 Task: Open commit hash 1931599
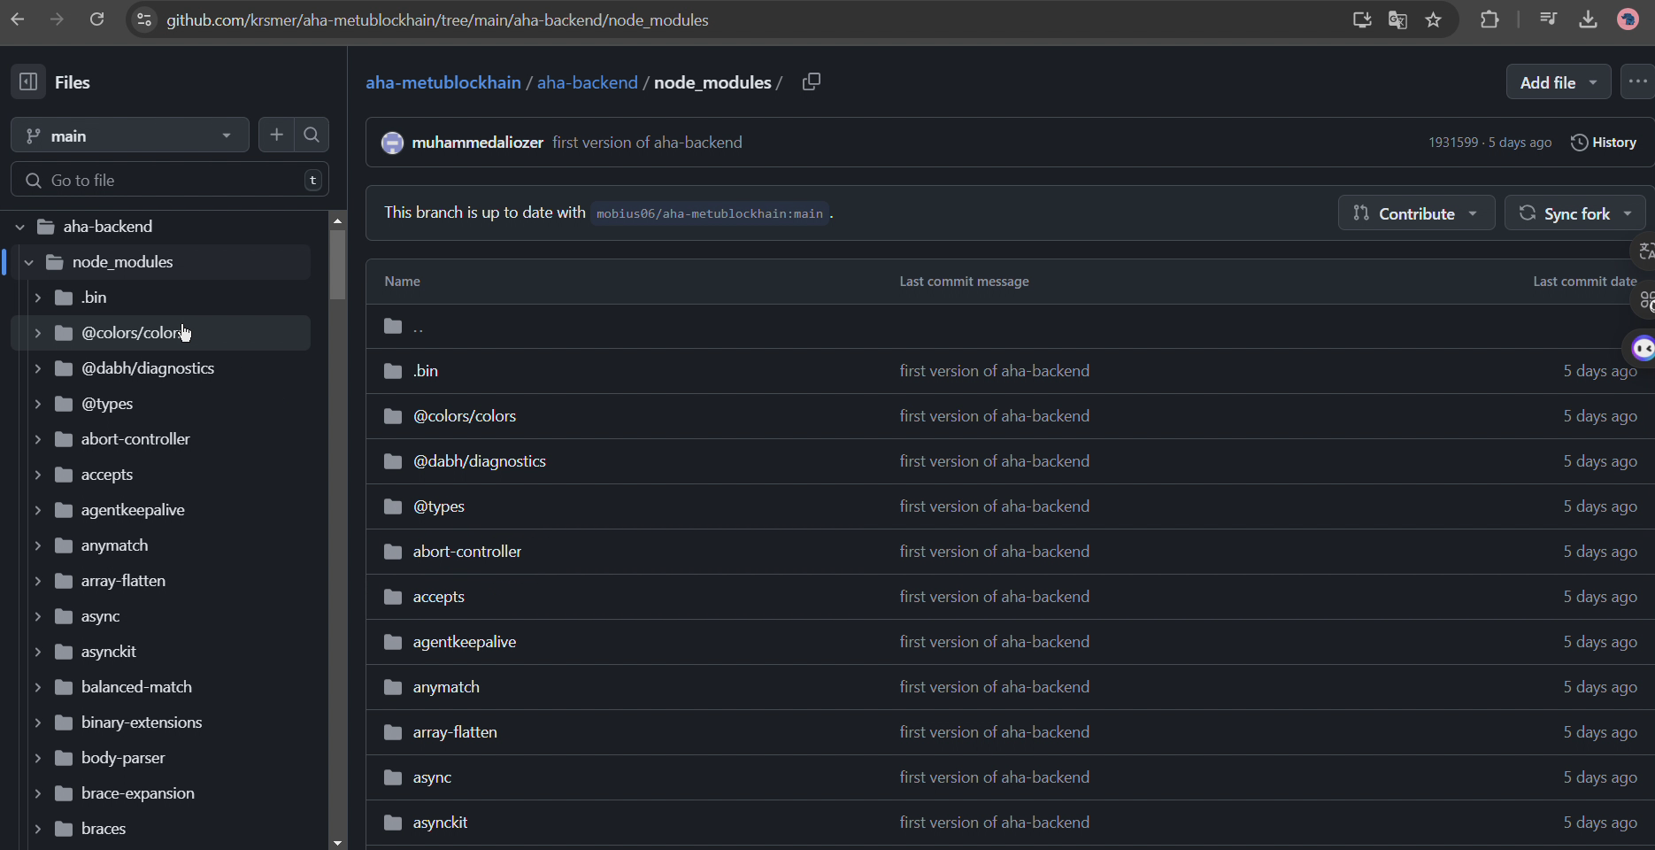(1453, 143)
